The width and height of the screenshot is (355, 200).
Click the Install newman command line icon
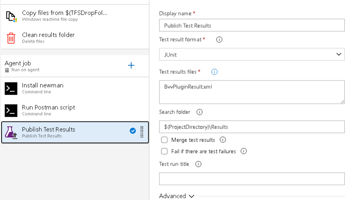pos(11,88)
